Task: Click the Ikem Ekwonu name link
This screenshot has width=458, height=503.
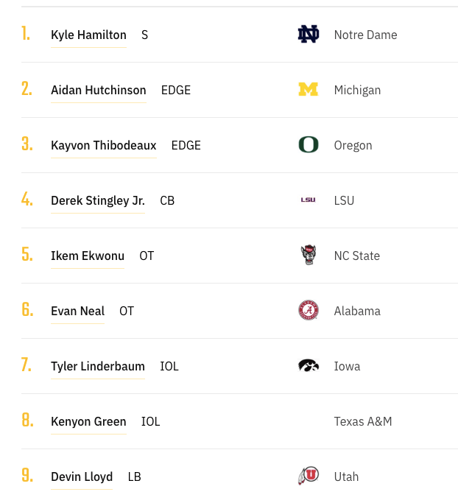Action: click(88, 256)
